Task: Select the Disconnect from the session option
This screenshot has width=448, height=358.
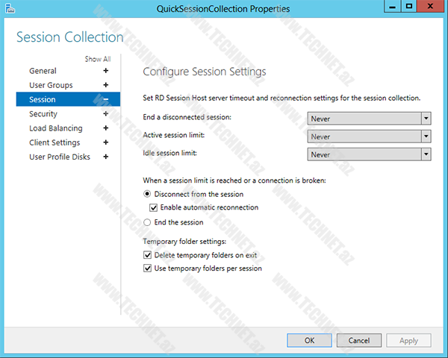Action: tap(147, 194)
